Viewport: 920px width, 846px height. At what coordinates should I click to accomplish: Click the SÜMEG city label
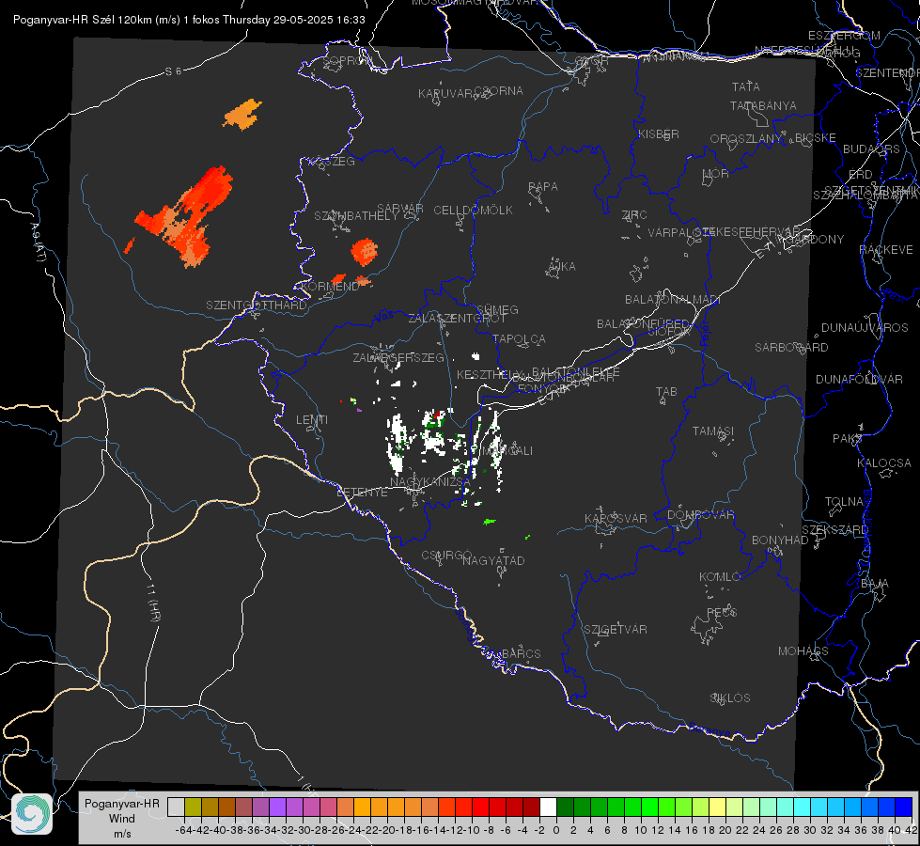(x=497, y=310)
